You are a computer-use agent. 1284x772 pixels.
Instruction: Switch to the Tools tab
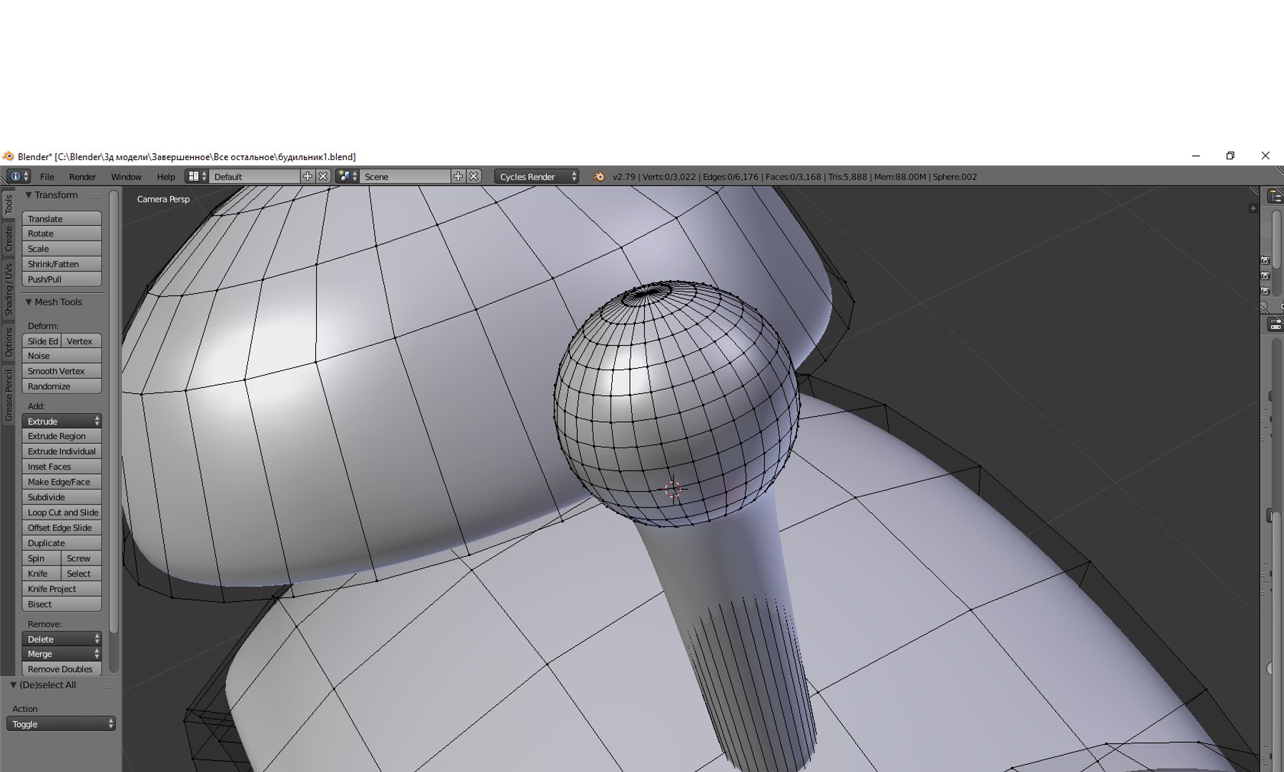click(x=9, y=204)
